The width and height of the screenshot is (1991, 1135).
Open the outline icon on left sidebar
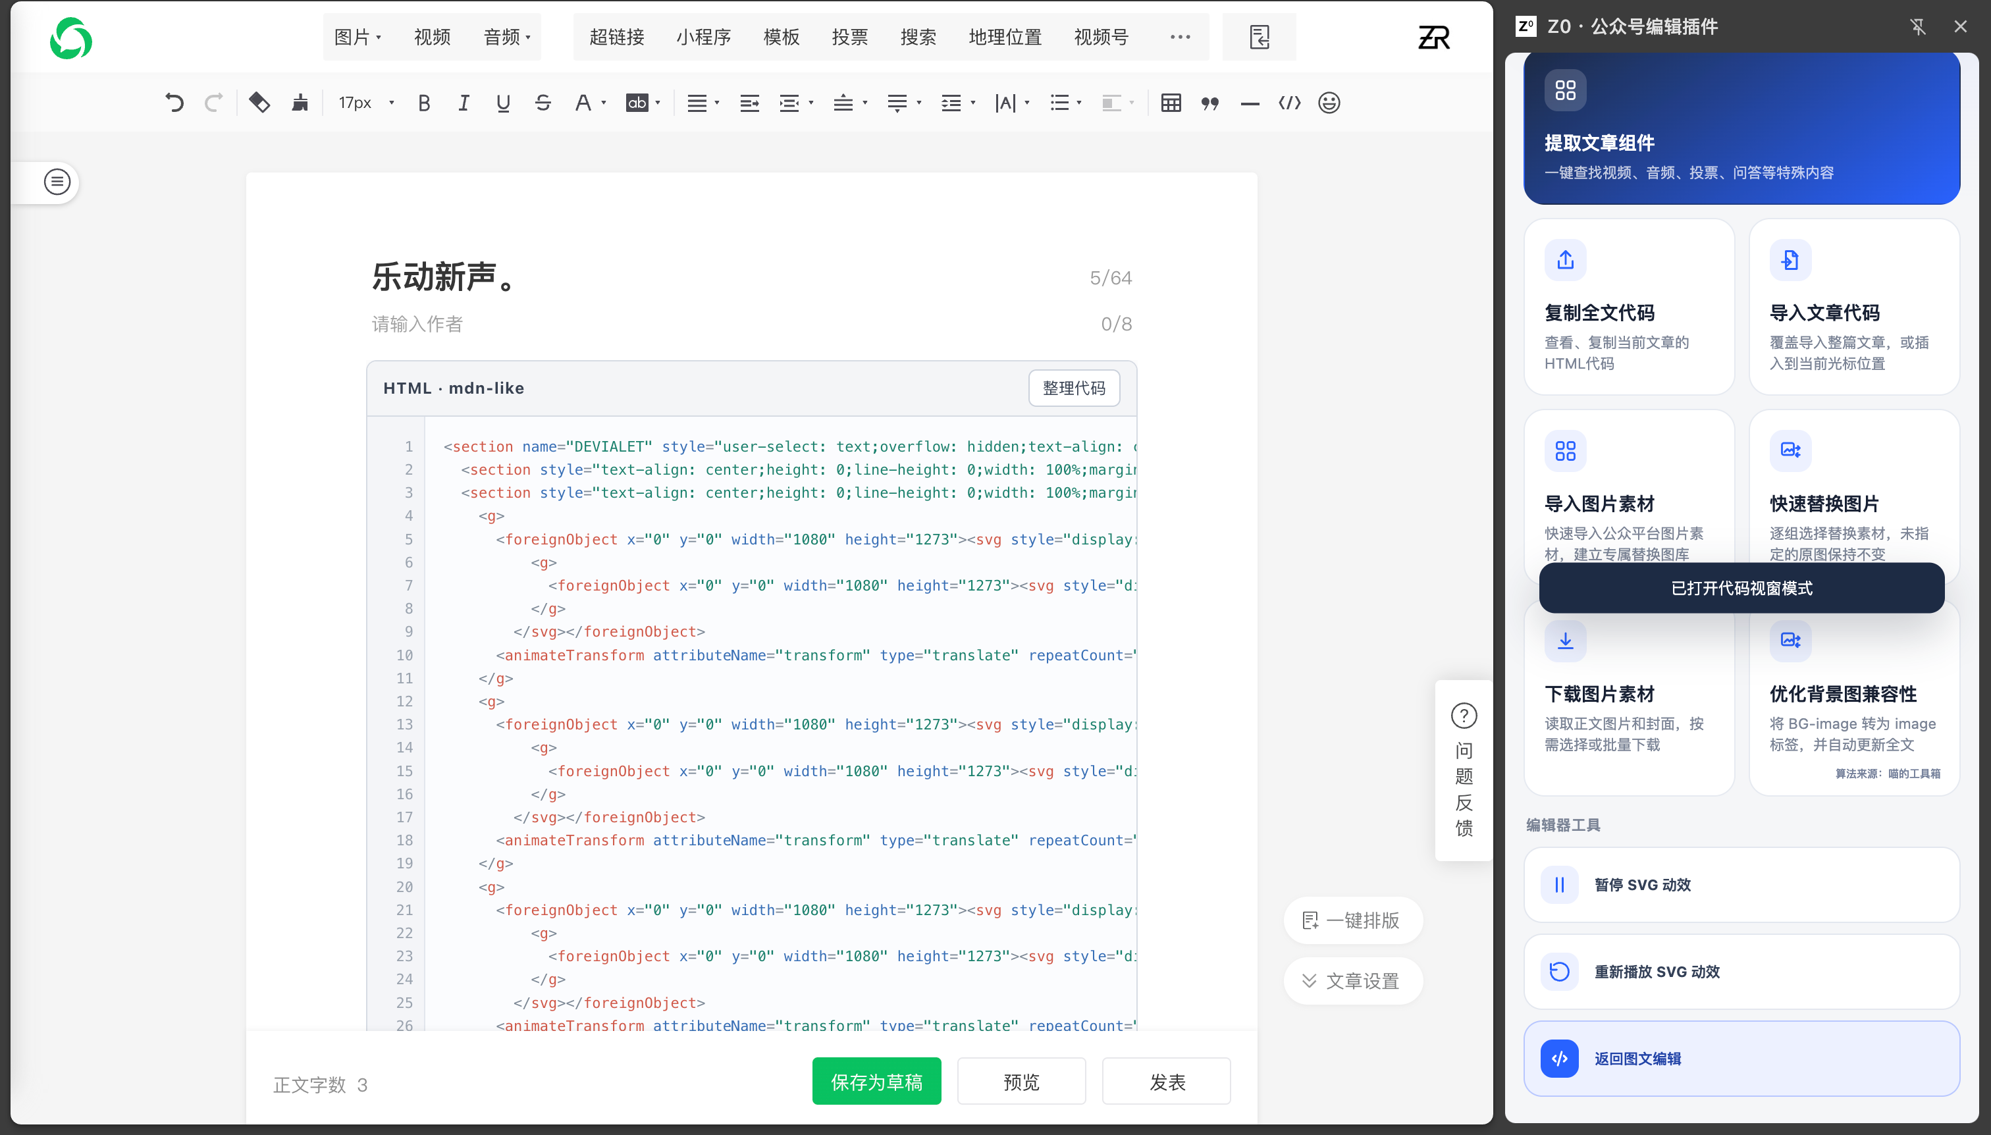click(57, 182)
